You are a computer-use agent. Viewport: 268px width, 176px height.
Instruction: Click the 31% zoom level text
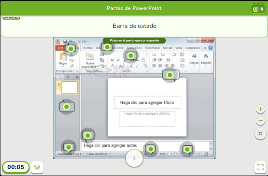(x=162, y=154)
